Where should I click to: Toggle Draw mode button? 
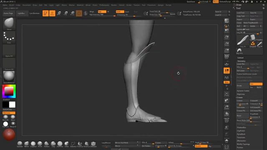point(52,13)
